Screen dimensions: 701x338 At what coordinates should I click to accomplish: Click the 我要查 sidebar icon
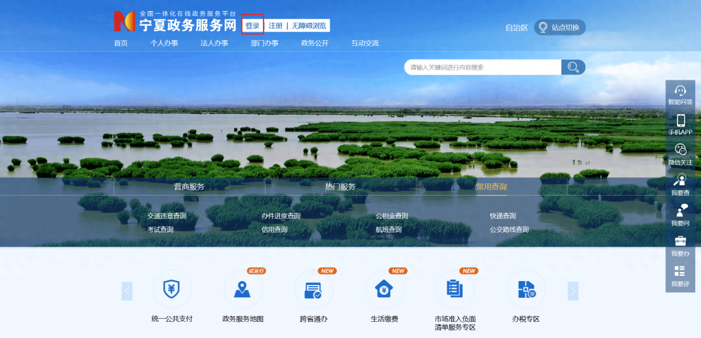(680, 181)
